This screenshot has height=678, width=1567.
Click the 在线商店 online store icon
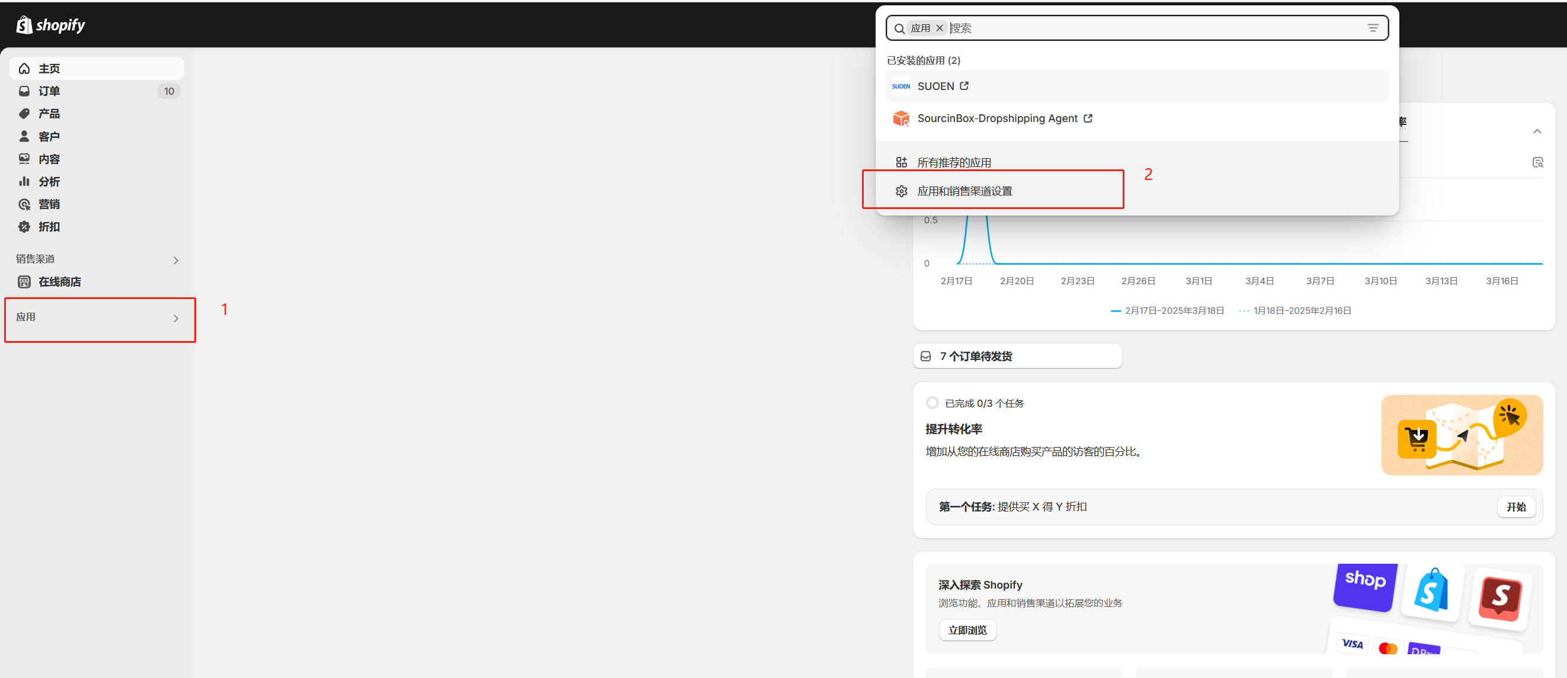(24, 281)
